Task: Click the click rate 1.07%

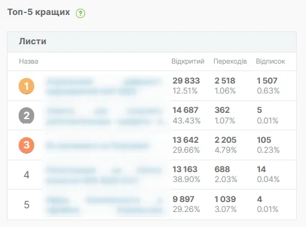Action: [225, 120]
